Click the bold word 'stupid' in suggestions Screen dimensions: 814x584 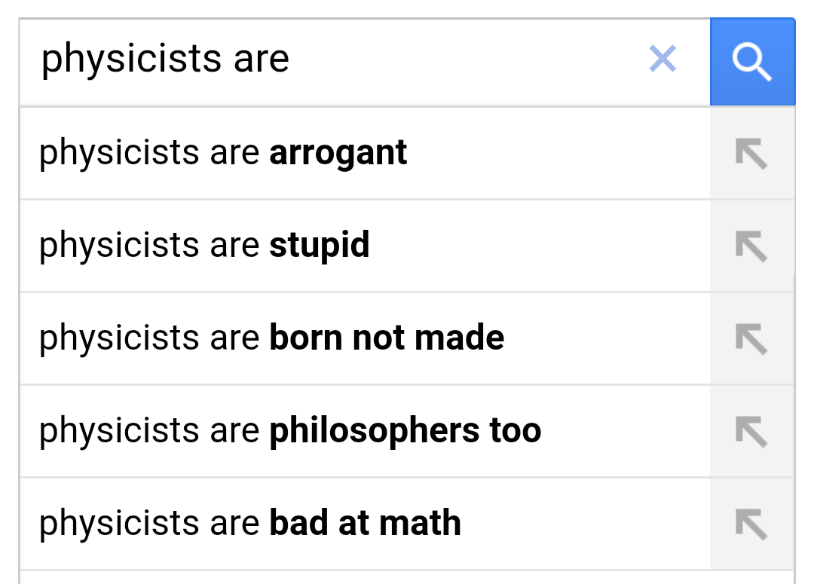pyautogui.click(x=320, y=246)
